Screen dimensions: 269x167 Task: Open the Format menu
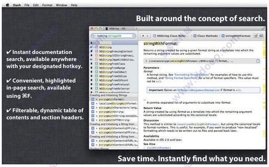pyautogui.click(x=48, y=5)
